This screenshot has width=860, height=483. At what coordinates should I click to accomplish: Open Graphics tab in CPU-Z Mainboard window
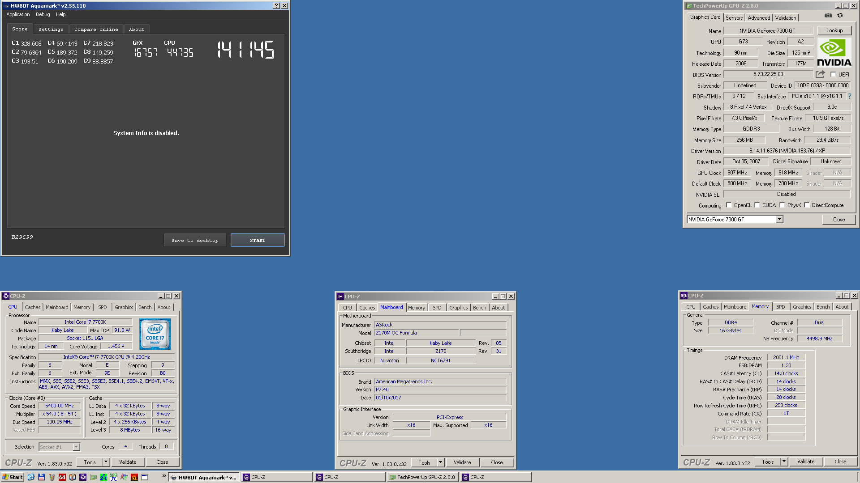click(458, 308)
